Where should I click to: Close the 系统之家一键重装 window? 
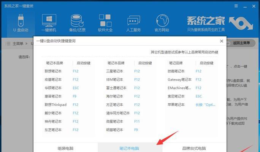(254, 6)
